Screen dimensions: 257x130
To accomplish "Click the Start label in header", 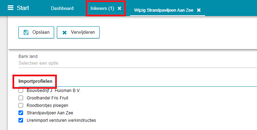I will 23,8.
